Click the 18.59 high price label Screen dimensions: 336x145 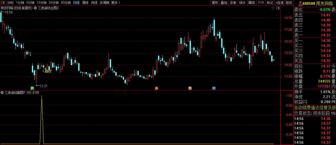pos(8,12)
